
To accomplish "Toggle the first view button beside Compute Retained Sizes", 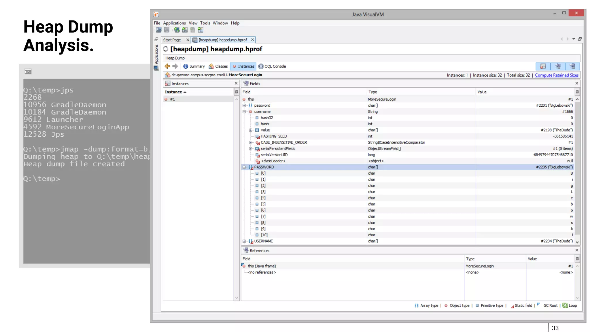I will [543, 66].
